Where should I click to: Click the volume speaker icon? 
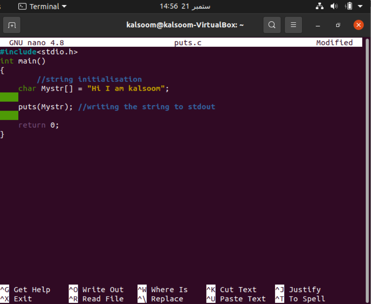(334, 6)
